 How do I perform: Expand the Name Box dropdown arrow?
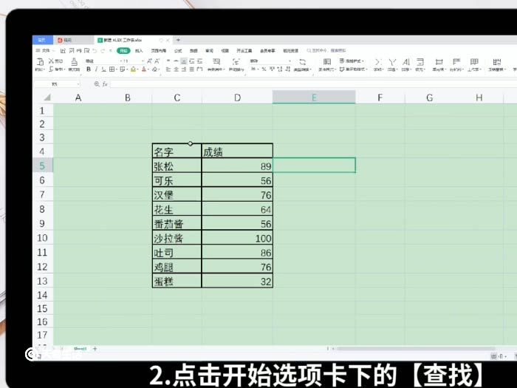coord(78,84)
